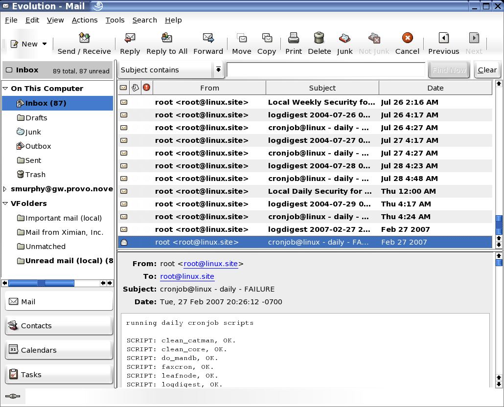Sort by the important flag column header
504x407 pixels.
click(146, 88)
